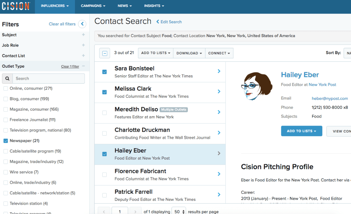Open the Sort By dropdown

pyautogui.click(x=348, y=53)
